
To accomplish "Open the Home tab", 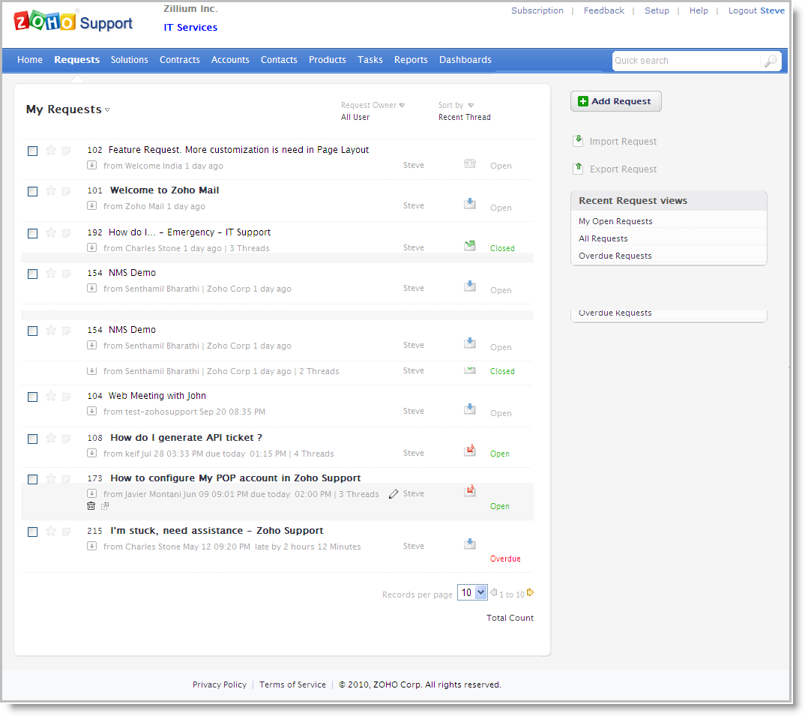I will pos(30,60).
